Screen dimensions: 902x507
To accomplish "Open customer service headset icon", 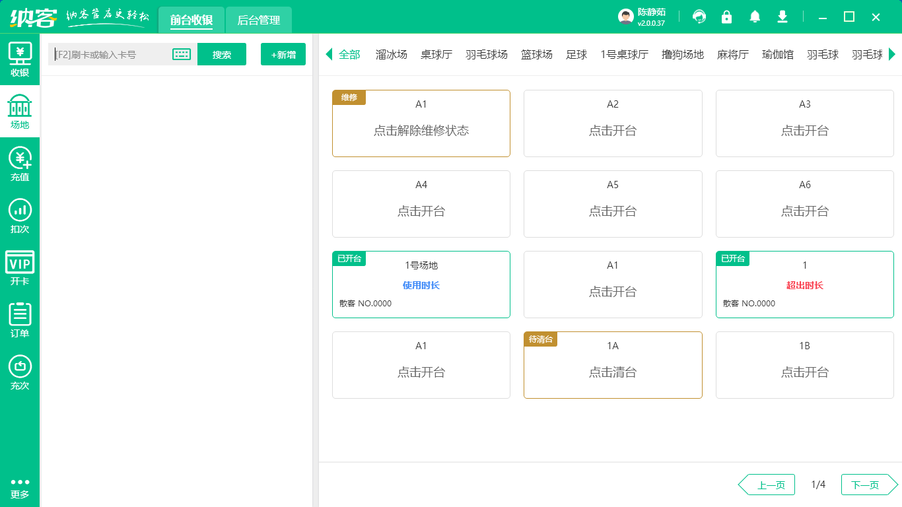I will pos(699,17).
